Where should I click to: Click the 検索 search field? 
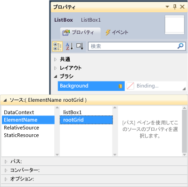(137, 46)
